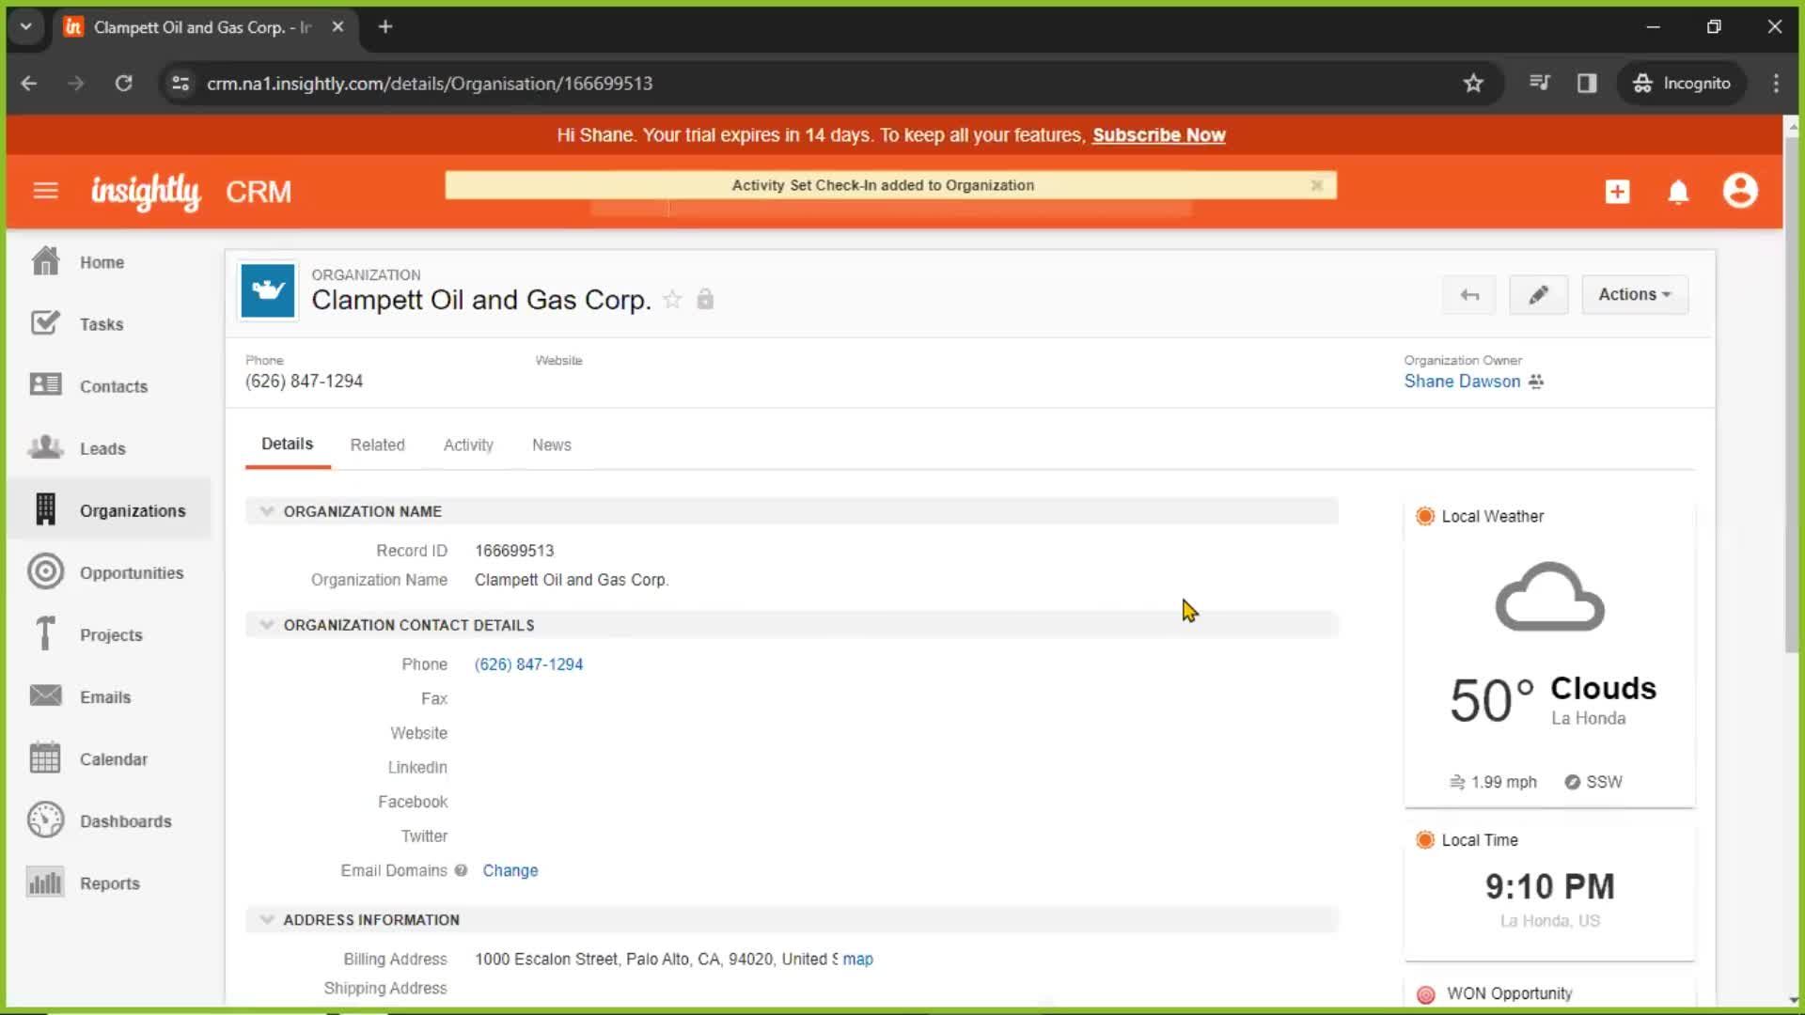Click the lock icon next to organization name
Screen dimensions: 1805x1015
(705, 299)
